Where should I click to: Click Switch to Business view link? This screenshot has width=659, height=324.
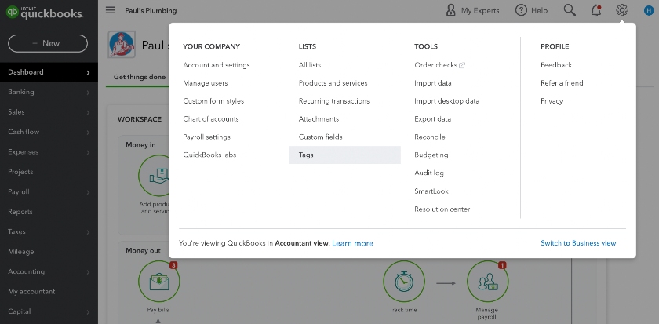pyautogui.click(x=578, y=243)
